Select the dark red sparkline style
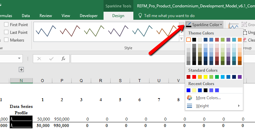The height and width of the screenshot is (131, 255). click(x=70, y=31)
